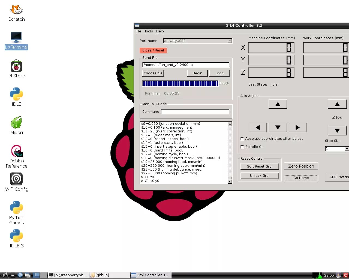Launch the web browser globe in the taskbar

pyautogui.click(x=20, y=275)
